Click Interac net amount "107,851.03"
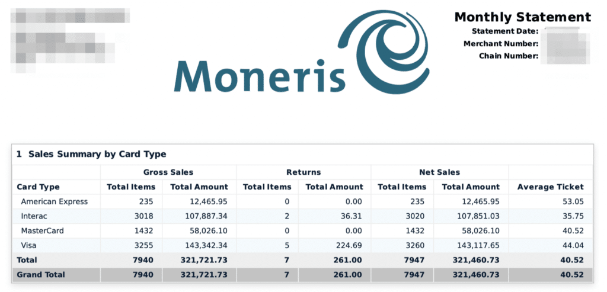Viewport: 607px width, 292px height. pyautogui.click(x=478, y=216)
